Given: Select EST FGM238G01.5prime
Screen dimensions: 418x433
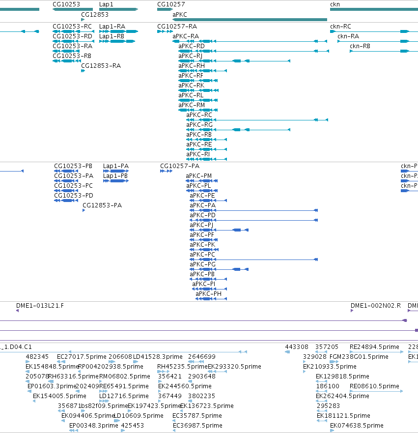Looking at the screenshot, I should 334,362.
